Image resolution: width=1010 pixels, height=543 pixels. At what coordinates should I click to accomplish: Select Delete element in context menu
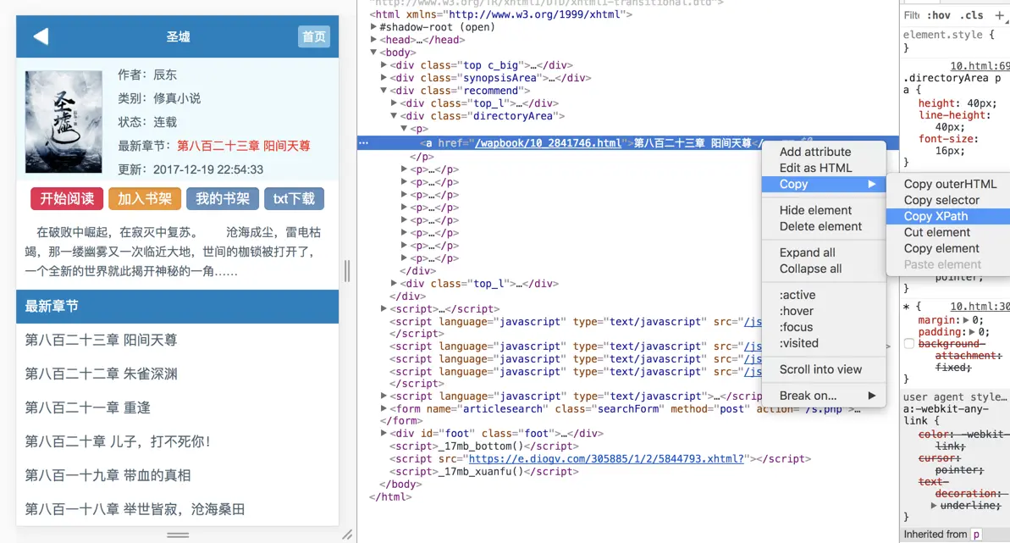tap(820, 226)
